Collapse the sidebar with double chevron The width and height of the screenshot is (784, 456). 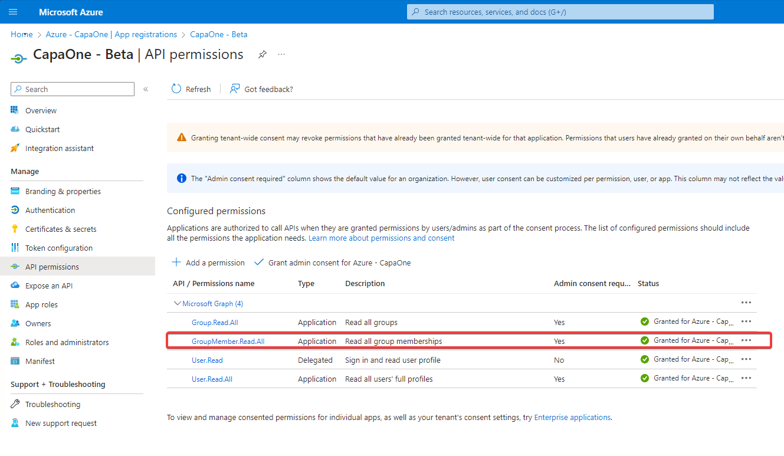click(146, 89)
